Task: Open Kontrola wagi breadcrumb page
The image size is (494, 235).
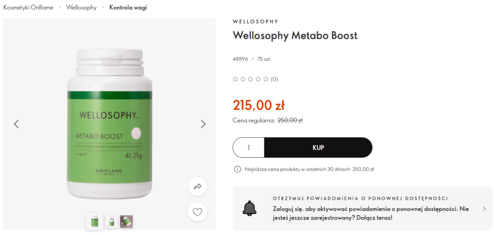Action: (x=128, y=8)
